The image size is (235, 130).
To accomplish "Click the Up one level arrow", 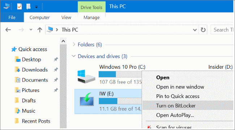I will click(x=40, y=30).
